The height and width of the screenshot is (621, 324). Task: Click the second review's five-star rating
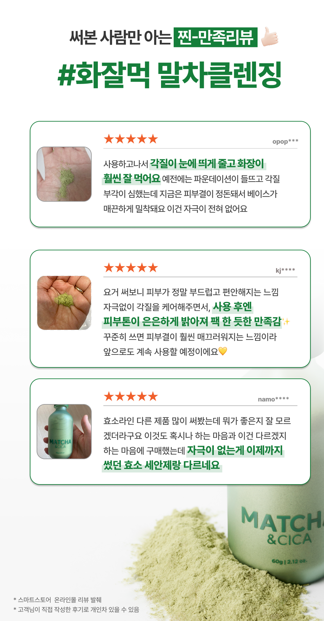(131, 268)
